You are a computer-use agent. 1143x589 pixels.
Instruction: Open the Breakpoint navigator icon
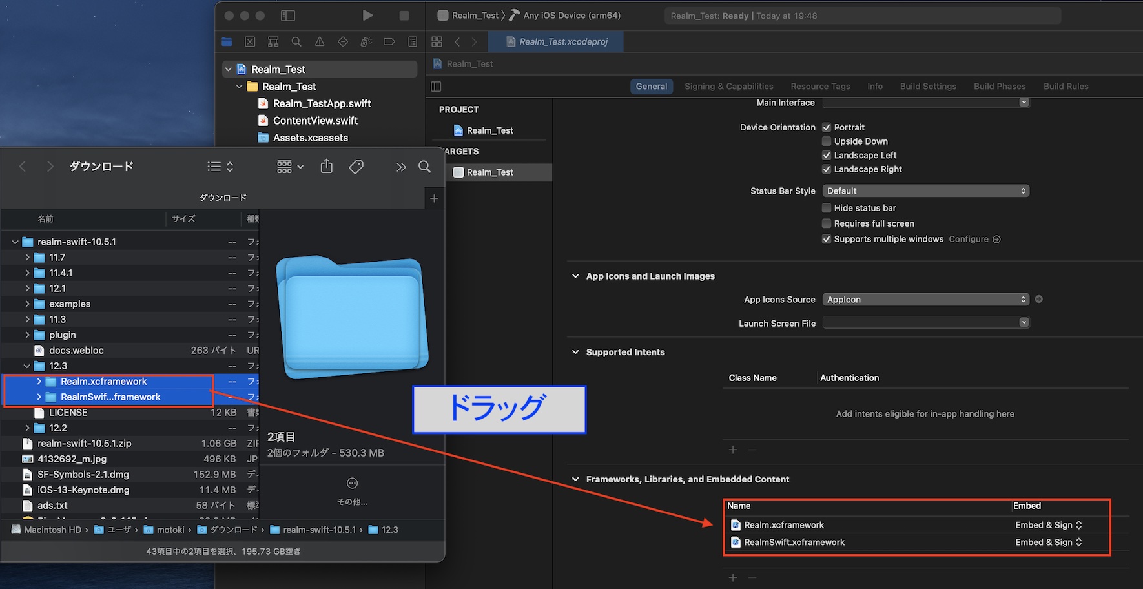coord(389,41)
